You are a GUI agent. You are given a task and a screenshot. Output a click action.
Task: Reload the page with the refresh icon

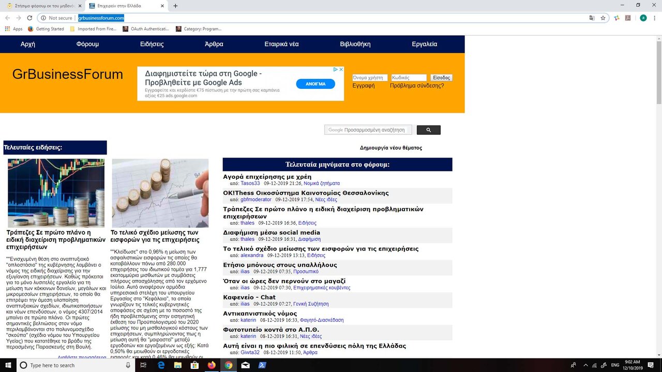pos(29,18)
